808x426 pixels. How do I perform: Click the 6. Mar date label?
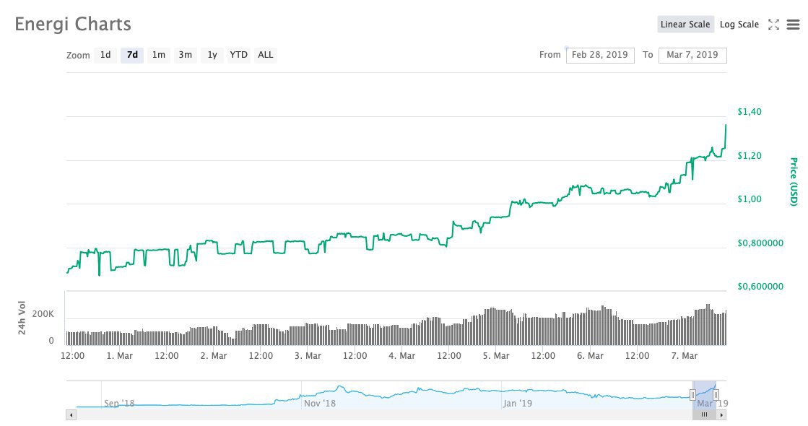(x=590, y=355)
